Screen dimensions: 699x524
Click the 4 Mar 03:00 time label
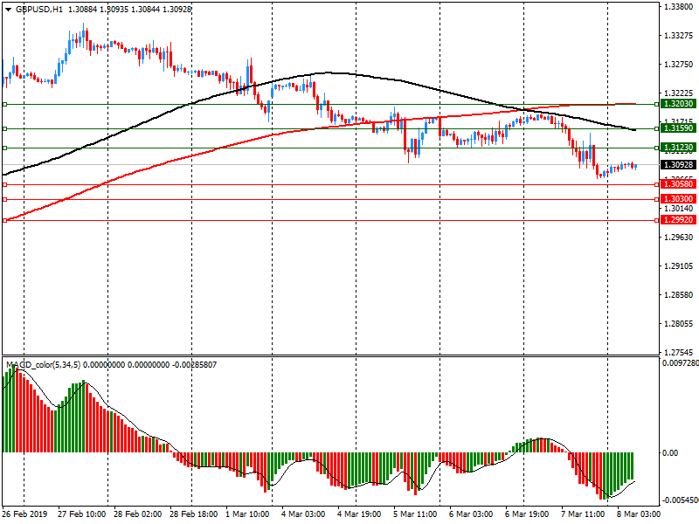303,514
